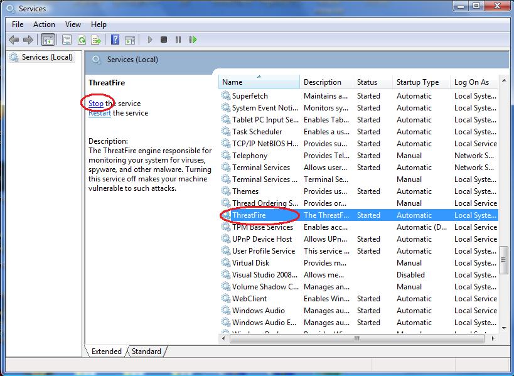This screenshot has height=376, width=514.
Task: Click the Refresh toolbar icon
Action: coord(82,40)
